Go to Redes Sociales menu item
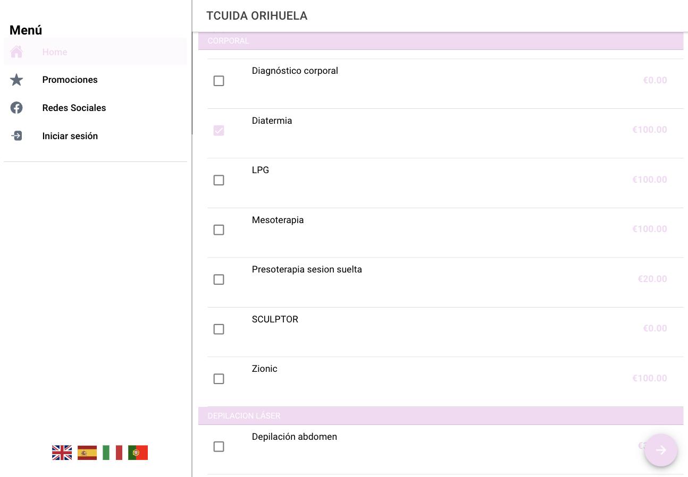This screenshot has height=477, width=688. (74, 108)
